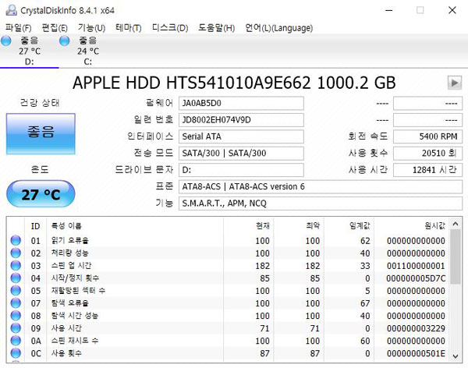468x368 pixels.
Task: Close the CrystalDiskInfo window
Action: [x=452, y=10]
